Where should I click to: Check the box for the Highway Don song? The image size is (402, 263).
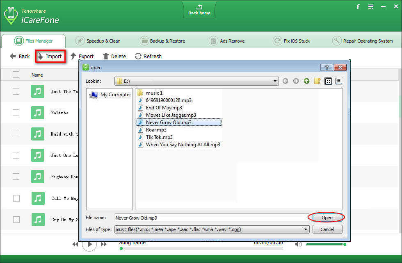[x=16, y=177]
